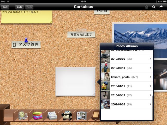This screenshot has height=125, width=167.
Task: Select the cork board icon on shelf
Action: 96,115
